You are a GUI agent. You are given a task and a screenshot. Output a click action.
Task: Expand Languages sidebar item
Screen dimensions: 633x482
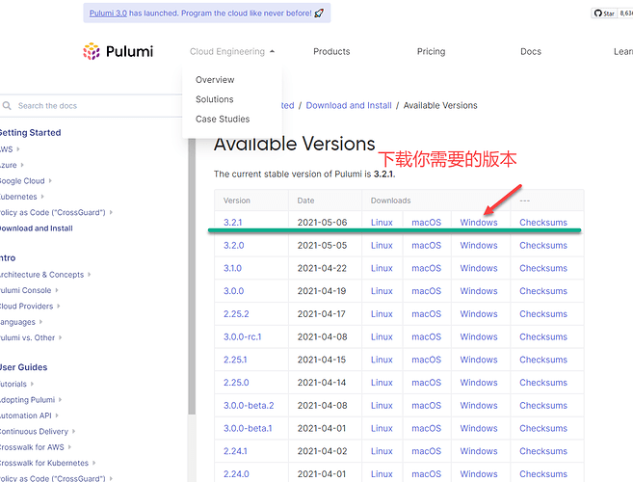(x=40, y=322)
